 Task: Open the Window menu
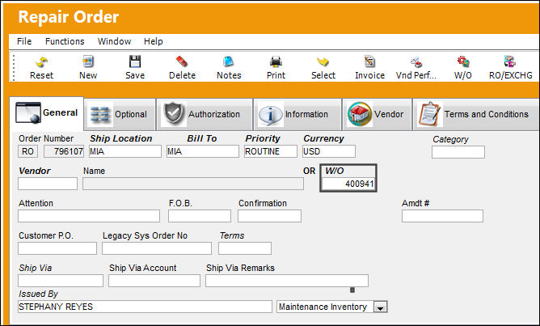tap(114, 41)
